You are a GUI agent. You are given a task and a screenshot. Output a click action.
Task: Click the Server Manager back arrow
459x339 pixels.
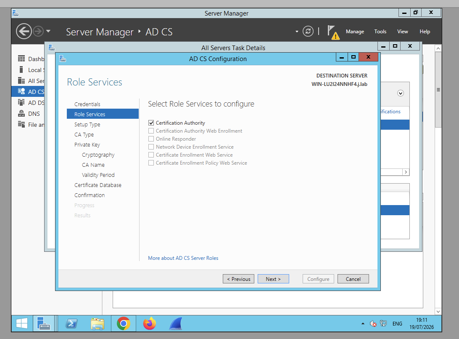(24, 31)
